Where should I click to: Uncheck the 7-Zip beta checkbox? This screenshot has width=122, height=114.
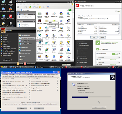point(29,83)
